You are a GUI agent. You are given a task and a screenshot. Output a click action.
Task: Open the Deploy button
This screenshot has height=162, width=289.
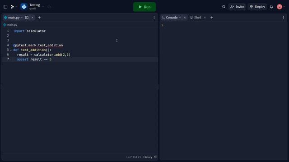(257, 7)
